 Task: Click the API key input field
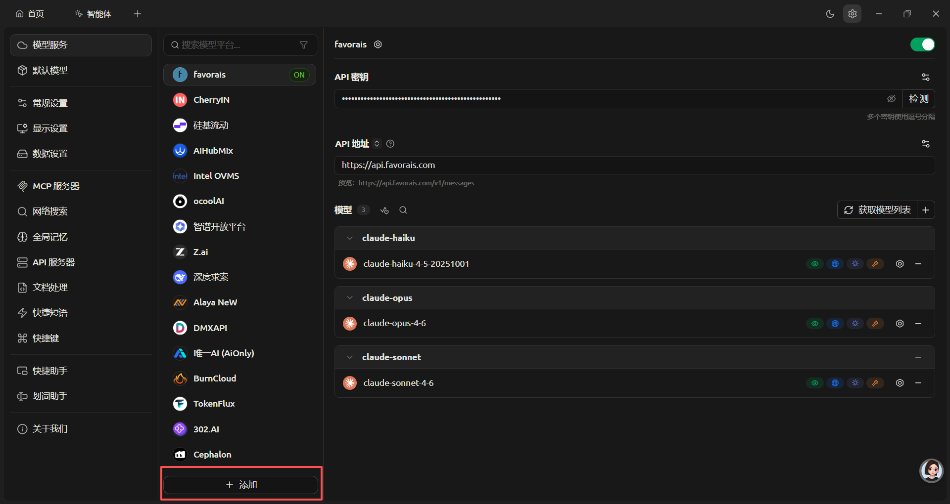pyautogui.click(x=618, y=99)
